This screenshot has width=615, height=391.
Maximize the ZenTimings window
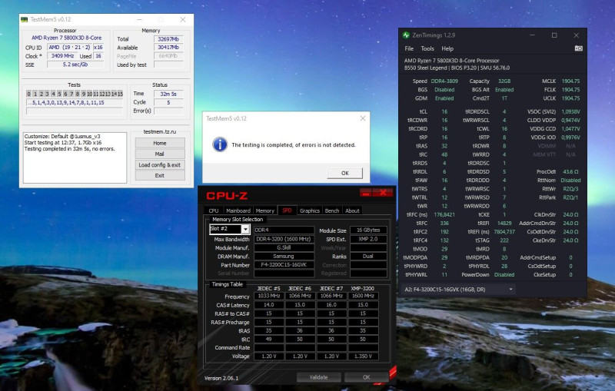(x=554, y=35)
